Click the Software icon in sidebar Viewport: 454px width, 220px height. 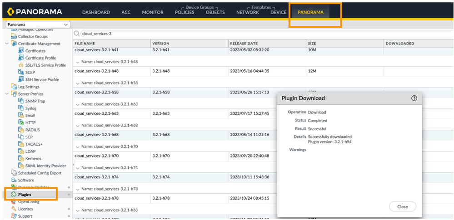(14, 180)
